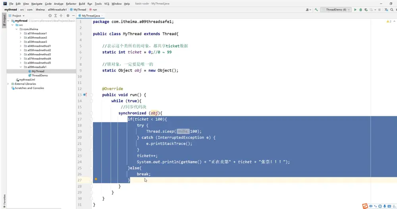
Task: Open the Help menu
Action: click(127, 4)
